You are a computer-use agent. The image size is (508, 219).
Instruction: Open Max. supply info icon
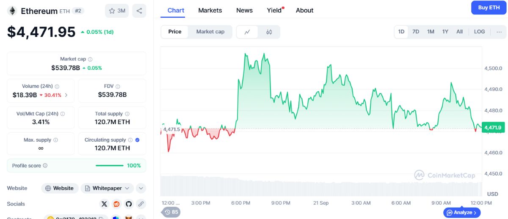point(55,140)
